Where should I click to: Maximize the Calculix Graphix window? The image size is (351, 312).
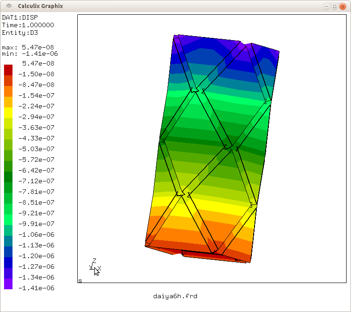coord(334,6)
